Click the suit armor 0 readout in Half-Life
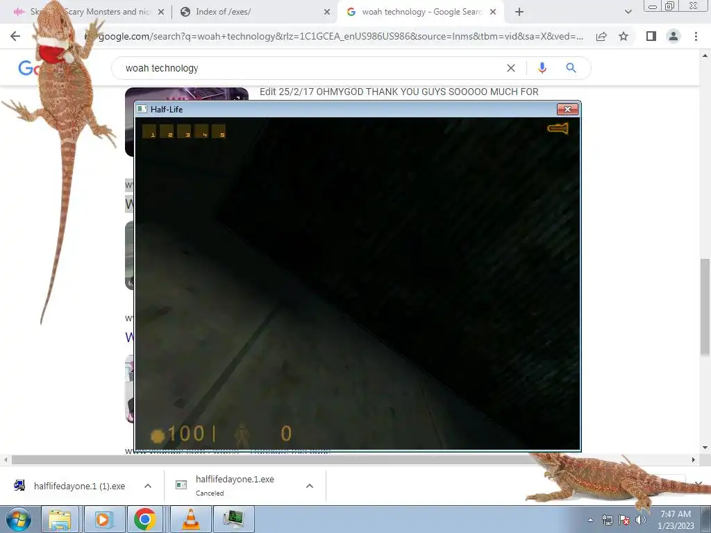 [x=286, y=434]
